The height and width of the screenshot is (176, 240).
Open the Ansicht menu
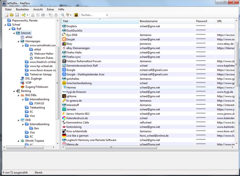coord(38,10)
